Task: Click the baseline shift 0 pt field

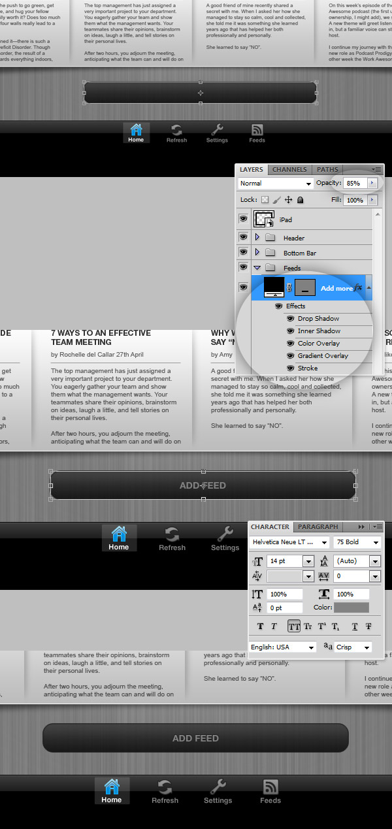Action: pyautogui.click(x=285, y=608)
